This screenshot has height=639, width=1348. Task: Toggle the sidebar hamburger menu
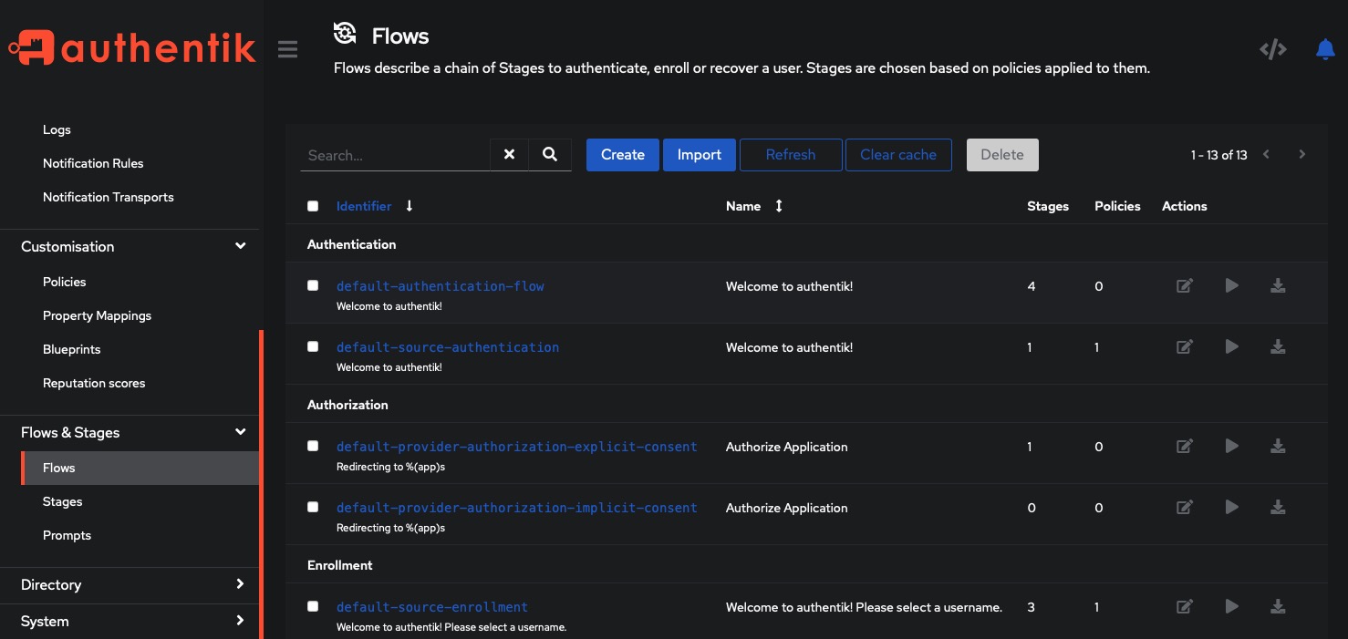point(287,49)
